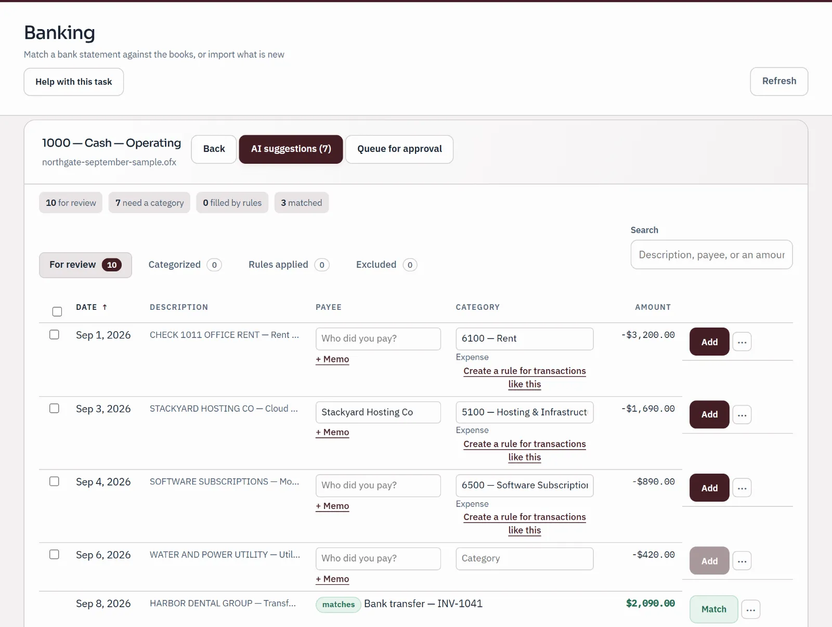Select the Sep 3, 2026 transaction checkbox
Image resolution: width=832 pixels, height=627 pixels.
54,409
